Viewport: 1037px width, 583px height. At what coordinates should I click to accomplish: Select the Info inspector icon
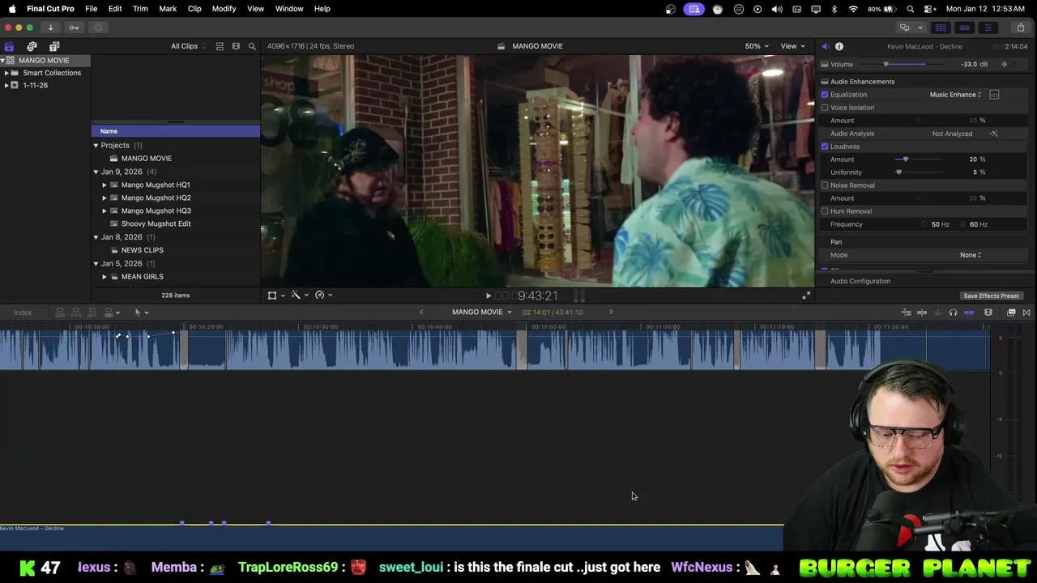[x=839, y=46]
